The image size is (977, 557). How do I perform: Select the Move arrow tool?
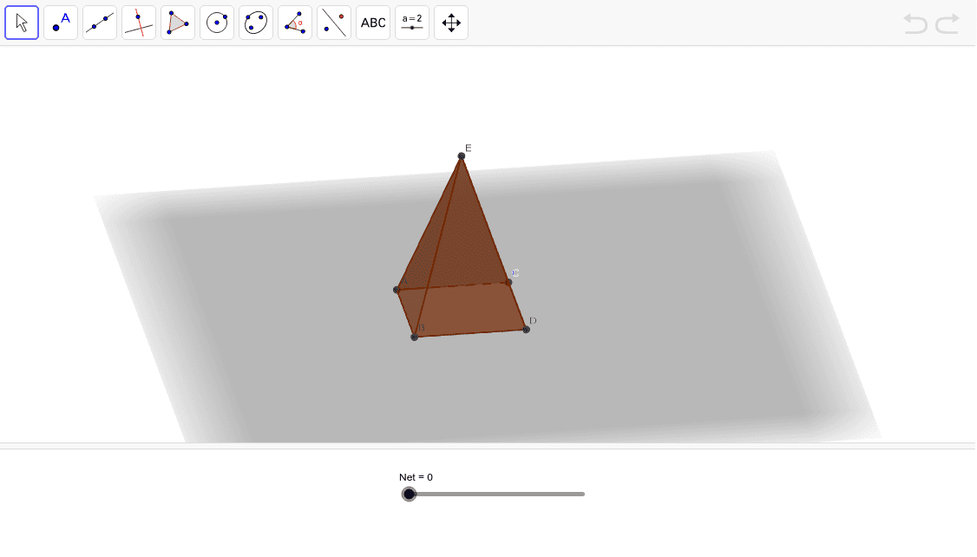tap(22, 23)
